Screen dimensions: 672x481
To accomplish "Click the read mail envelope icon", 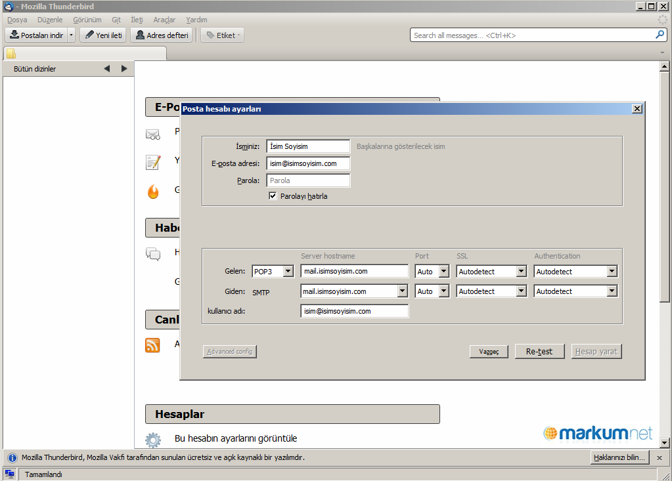I will tap(153, 135).
